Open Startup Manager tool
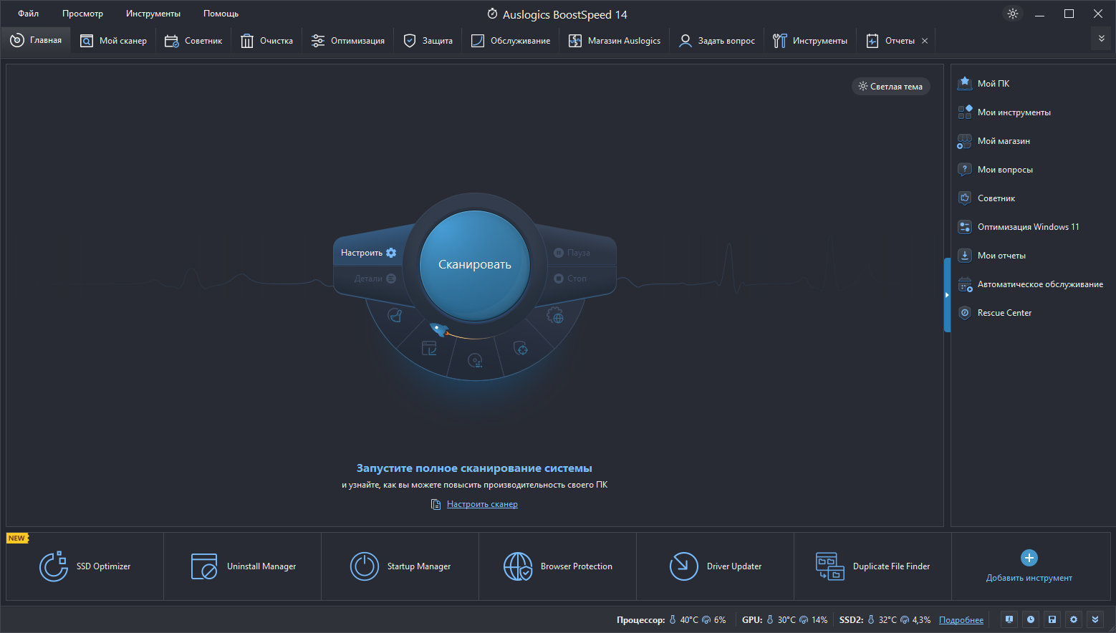The width and height of the screenshot is (1116, 633). pyautogui.click(x=400, y=566)
